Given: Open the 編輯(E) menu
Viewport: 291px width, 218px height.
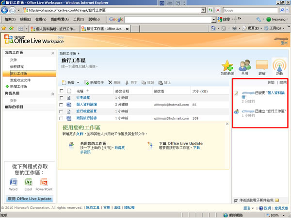Looking at the screenshot, I should point(25,19).
